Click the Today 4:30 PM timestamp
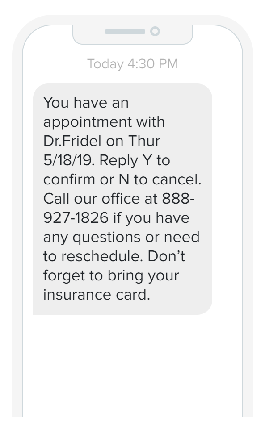Screen dimensions: 265x434 [133, 64]
